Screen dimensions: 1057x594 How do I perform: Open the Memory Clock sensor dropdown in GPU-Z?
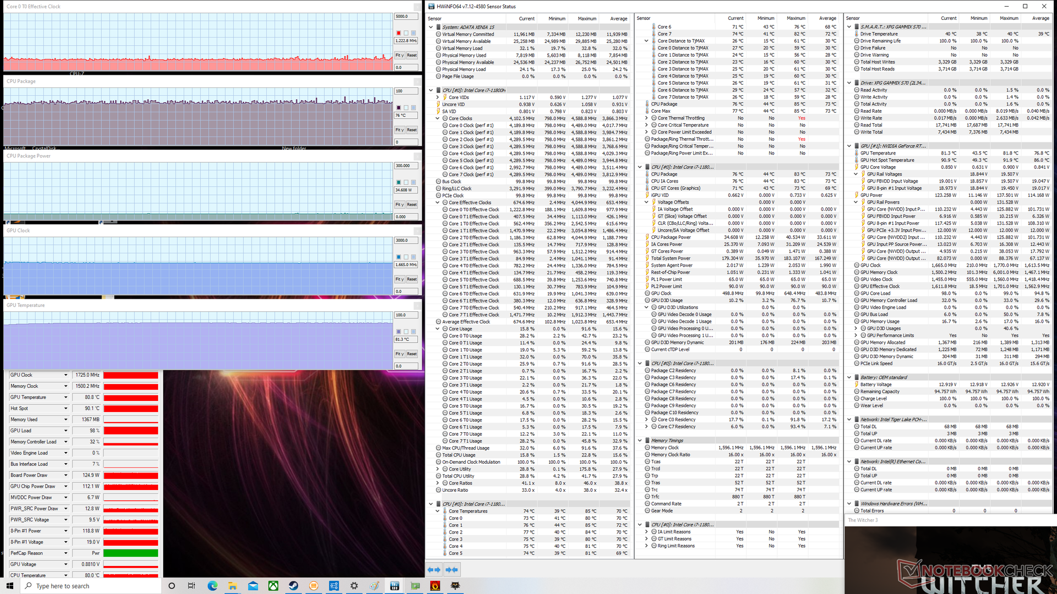tap(66, 386)
